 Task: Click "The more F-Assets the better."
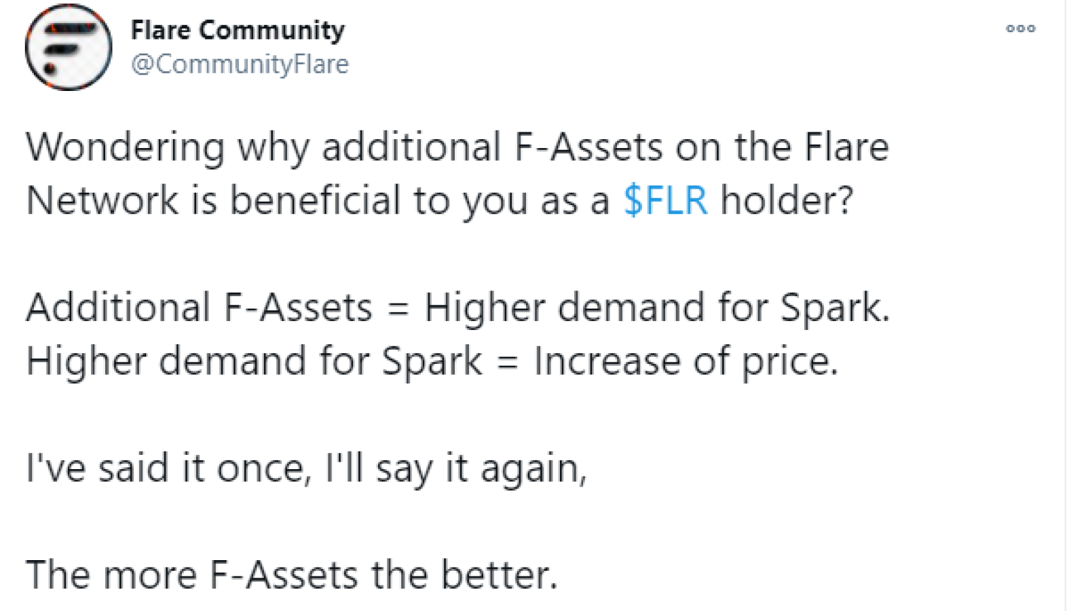(292, 574)
